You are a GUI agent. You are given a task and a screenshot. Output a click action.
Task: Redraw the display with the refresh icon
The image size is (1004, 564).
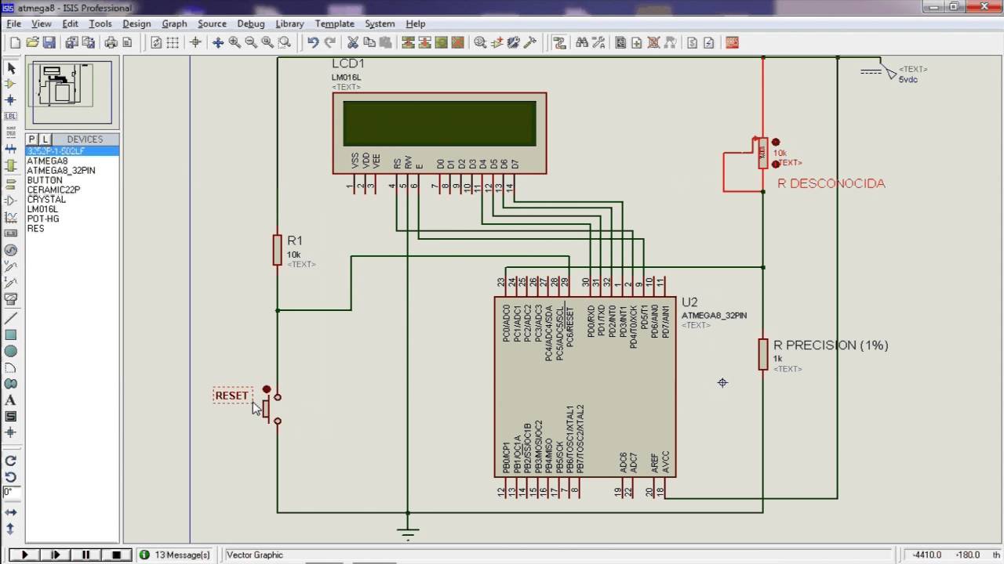point(156,42)
